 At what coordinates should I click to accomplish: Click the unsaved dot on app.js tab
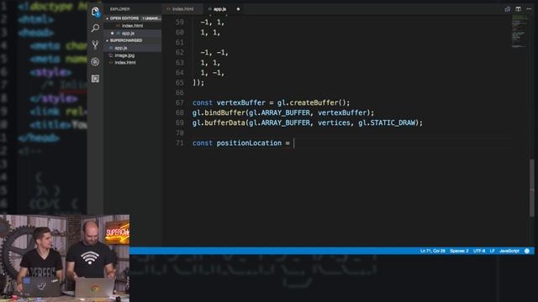[238, 9]
